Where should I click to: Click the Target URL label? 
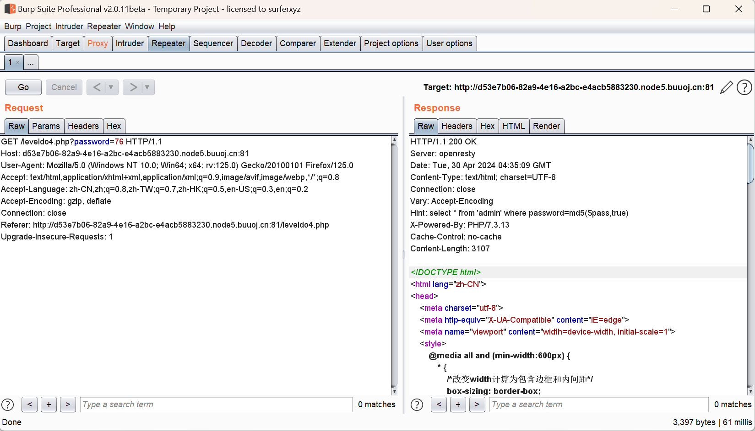568,87
